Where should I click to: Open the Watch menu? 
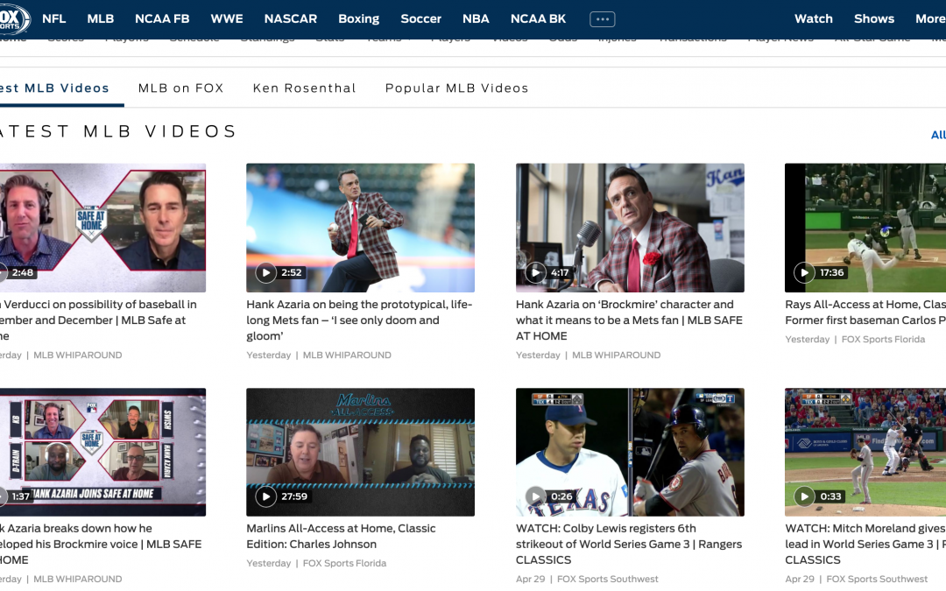pos(813,18)
